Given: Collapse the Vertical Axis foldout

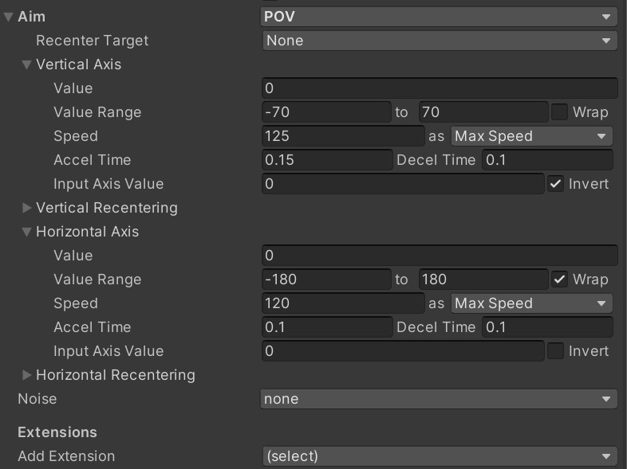Looking at the screenshot, I should 26,64.
